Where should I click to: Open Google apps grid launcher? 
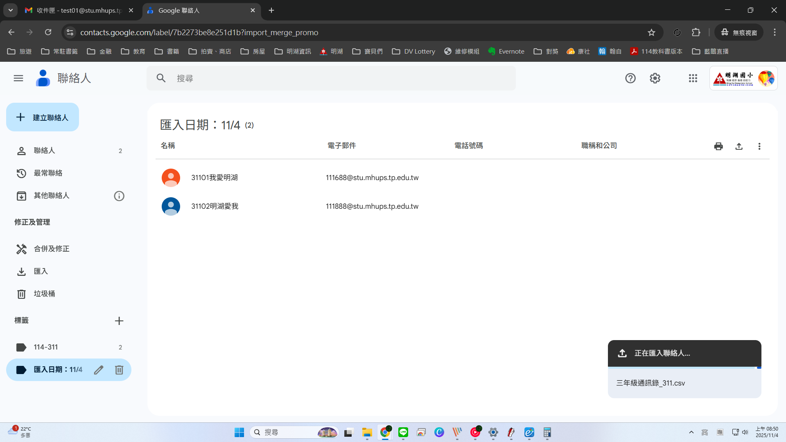point(693,78)
